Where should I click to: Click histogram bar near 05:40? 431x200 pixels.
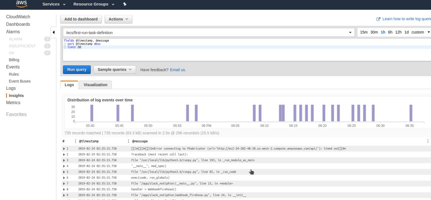91,113
